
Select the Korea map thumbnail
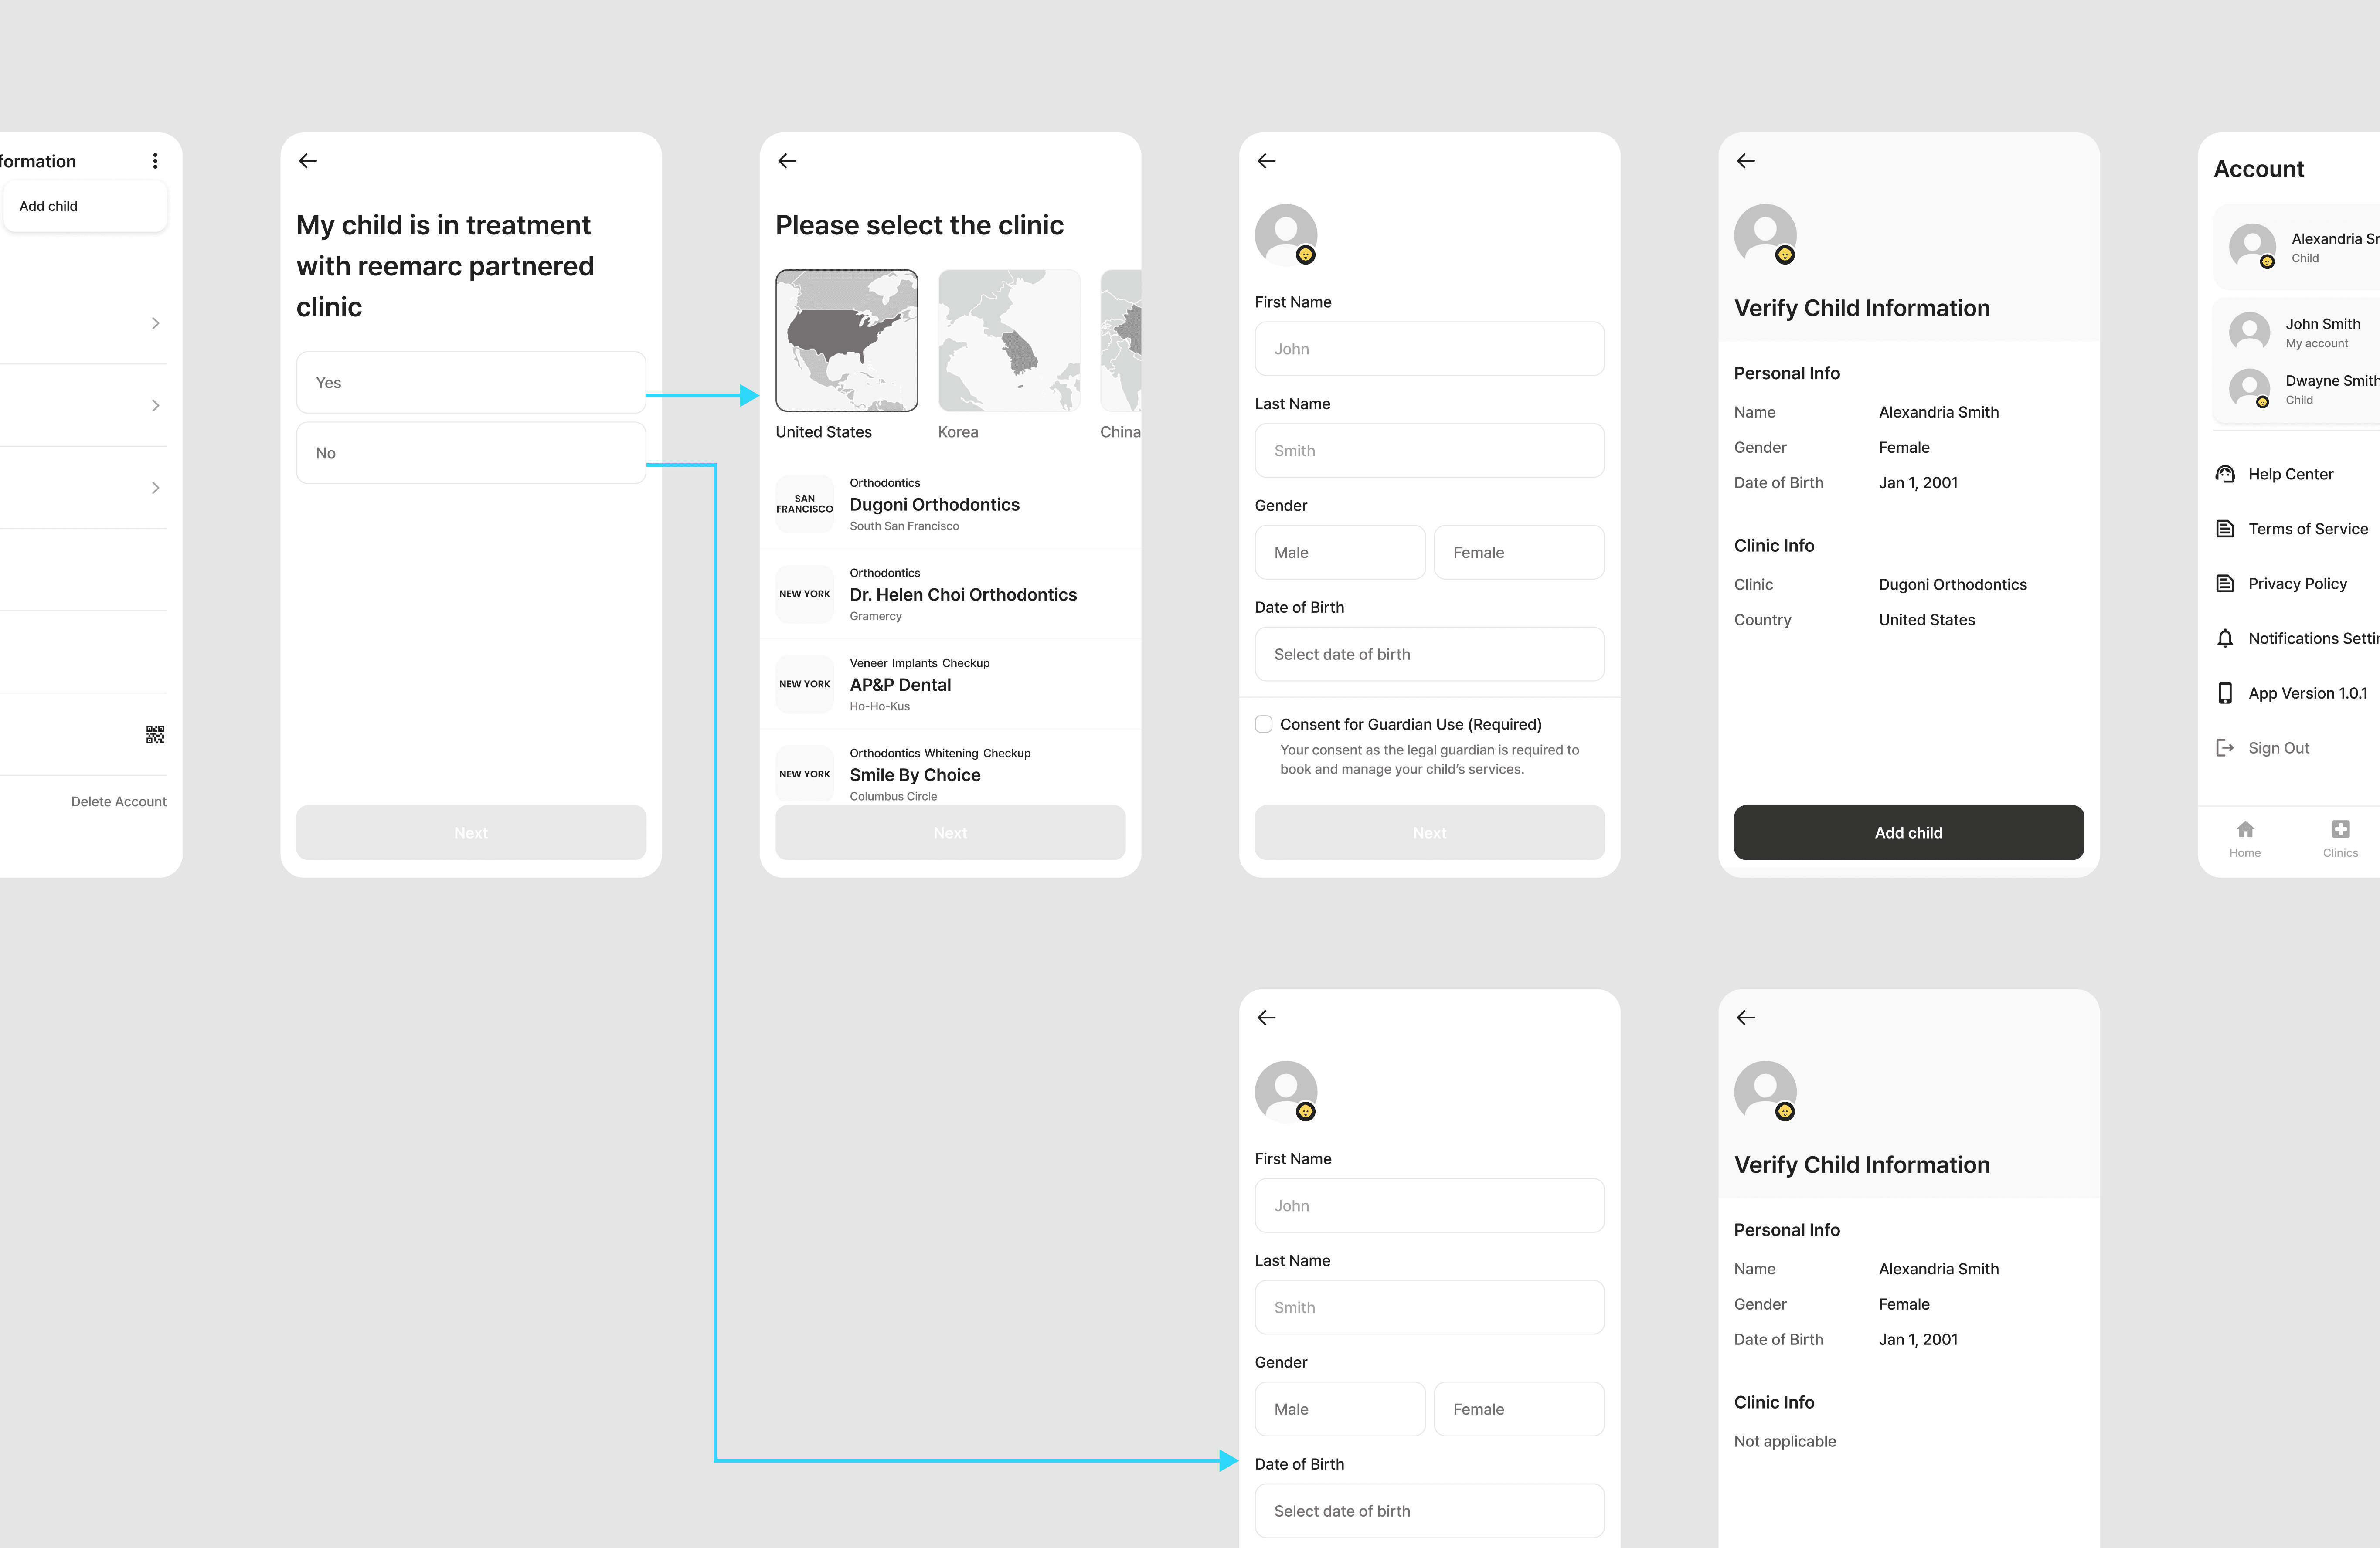[x=1009, y=341]
